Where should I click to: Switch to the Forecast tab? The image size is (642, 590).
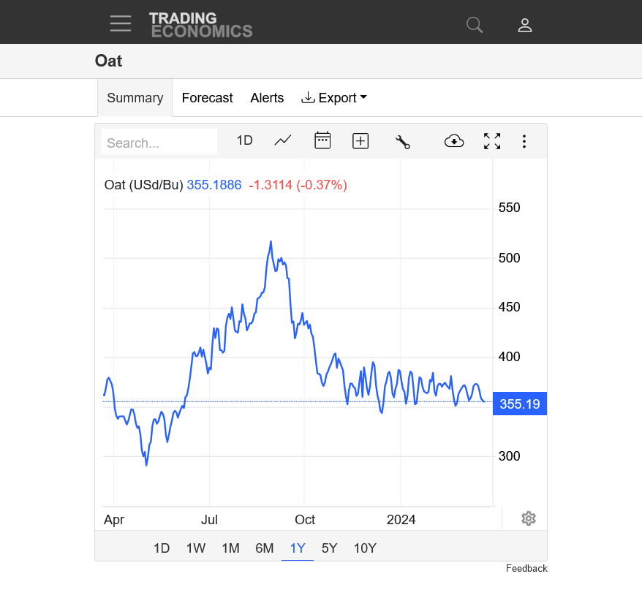pyautogui.click(x=207, y=98)
